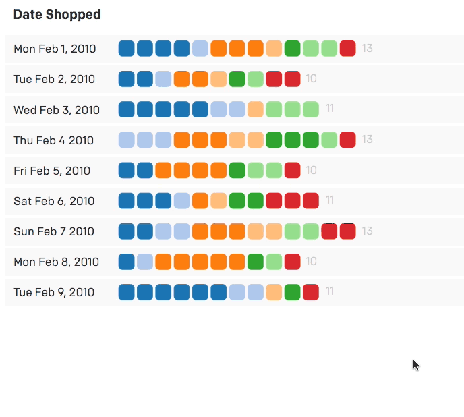
Task: Click the count 13 beside Mon Feb 1
Action: (x=367, y=48)
